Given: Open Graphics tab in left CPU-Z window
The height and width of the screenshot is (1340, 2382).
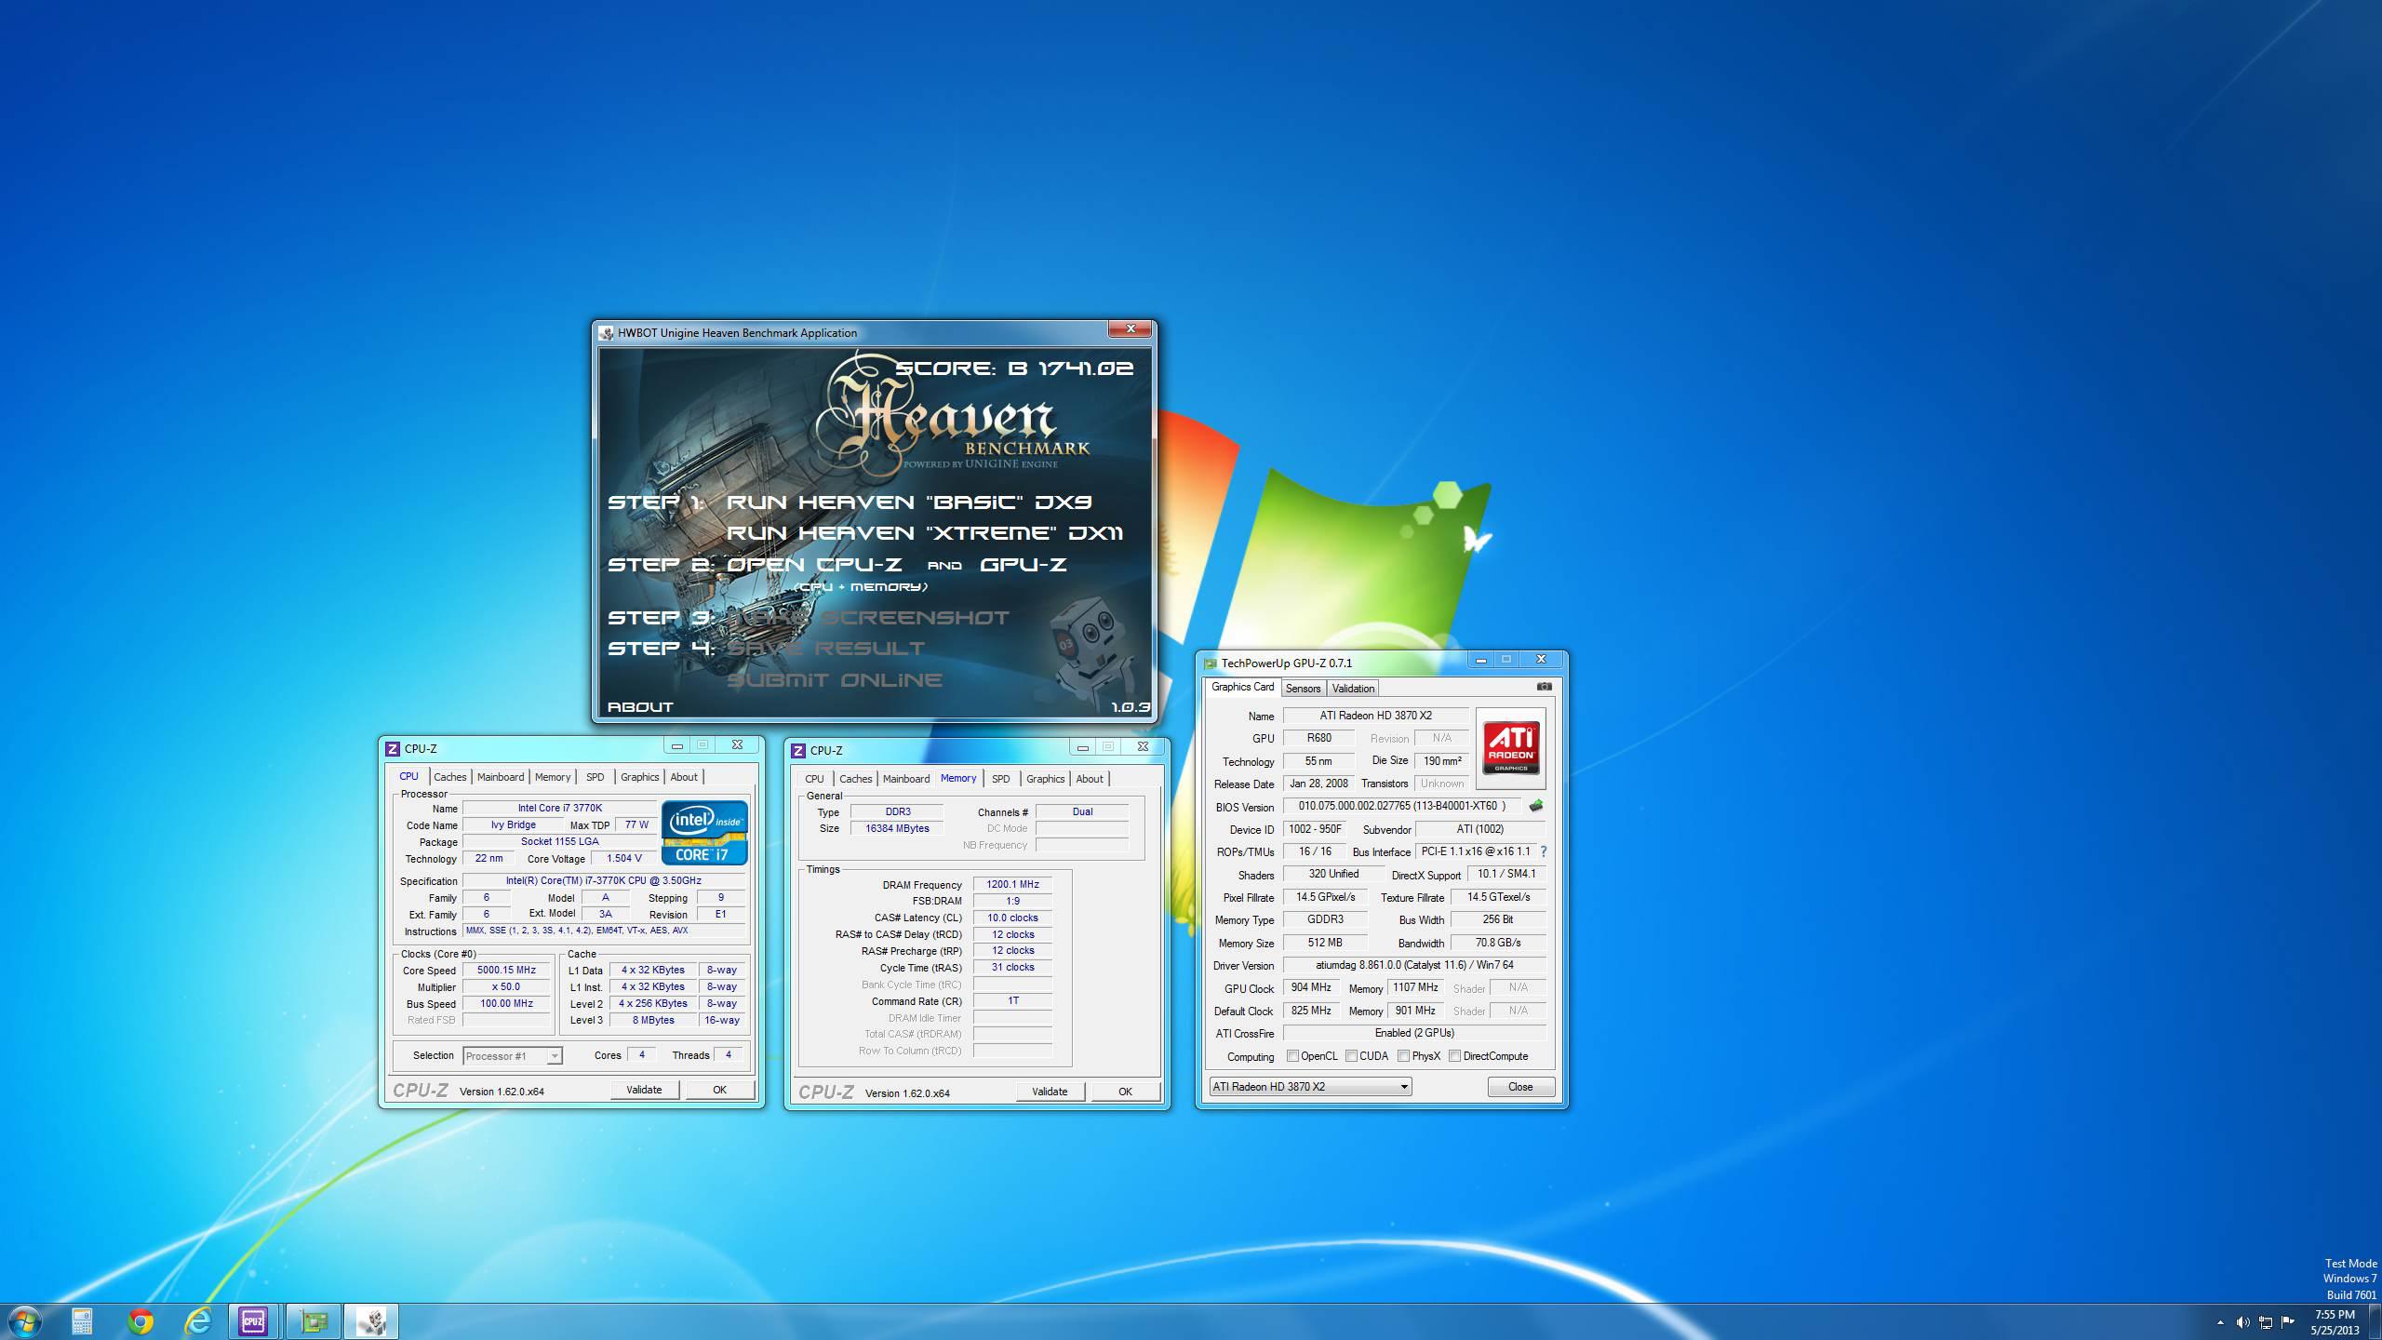Looking at the screenshot, I should coord(639,777).
